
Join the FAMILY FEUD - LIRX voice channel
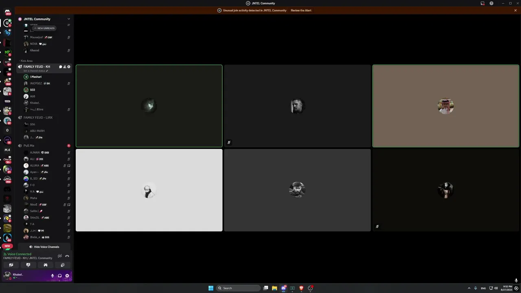point(38,118)
